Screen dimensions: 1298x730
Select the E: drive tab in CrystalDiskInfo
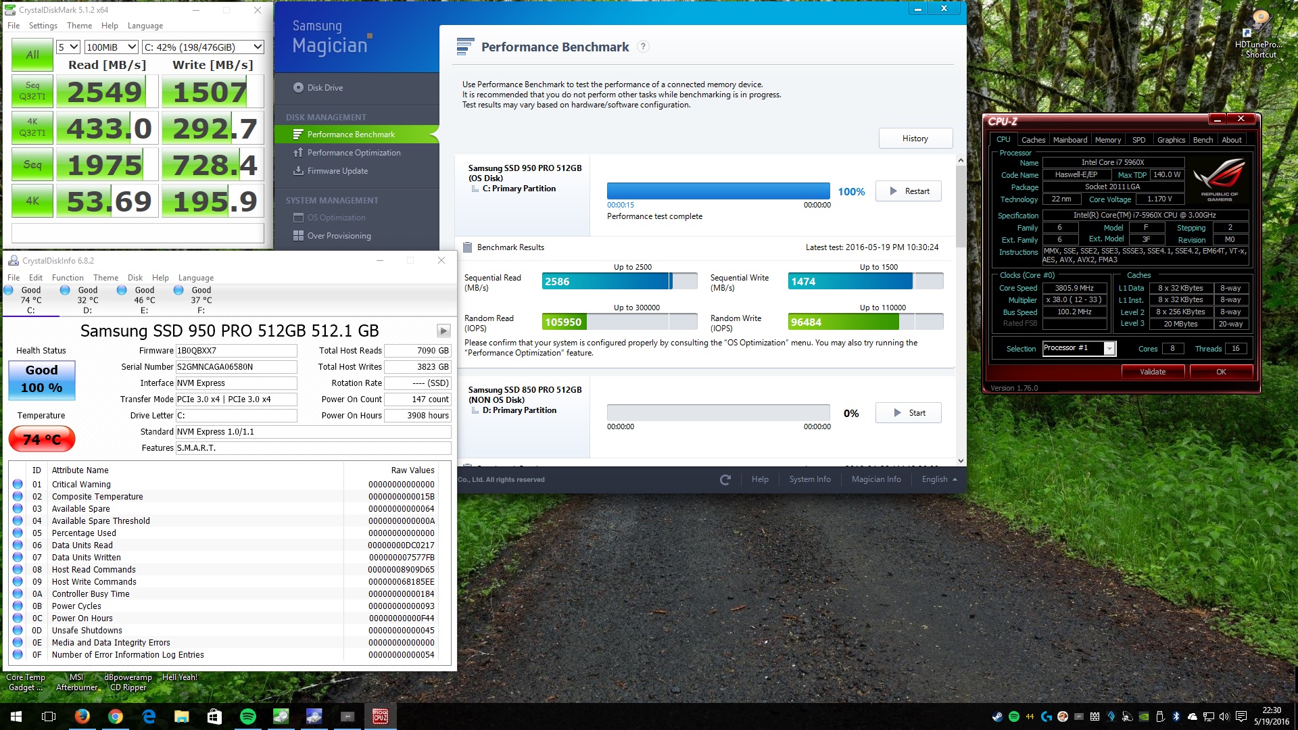point(145,300)
